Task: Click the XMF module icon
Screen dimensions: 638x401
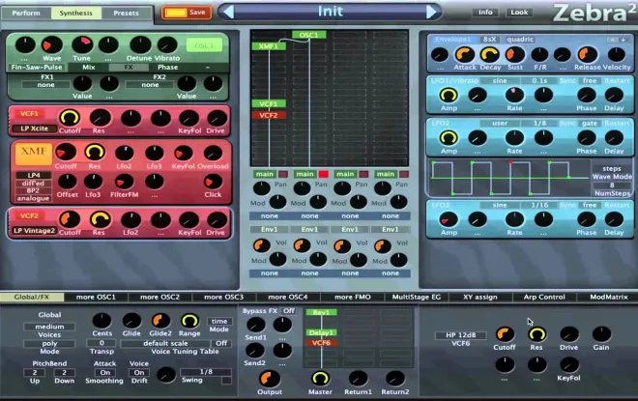Action: coord(34,154)
